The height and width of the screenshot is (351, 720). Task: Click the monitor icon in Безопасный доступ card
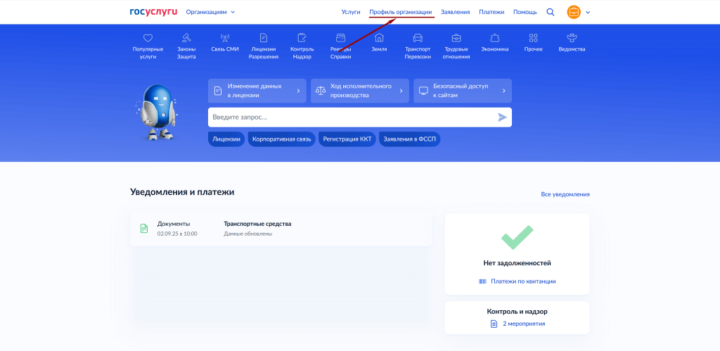[423, 91]
